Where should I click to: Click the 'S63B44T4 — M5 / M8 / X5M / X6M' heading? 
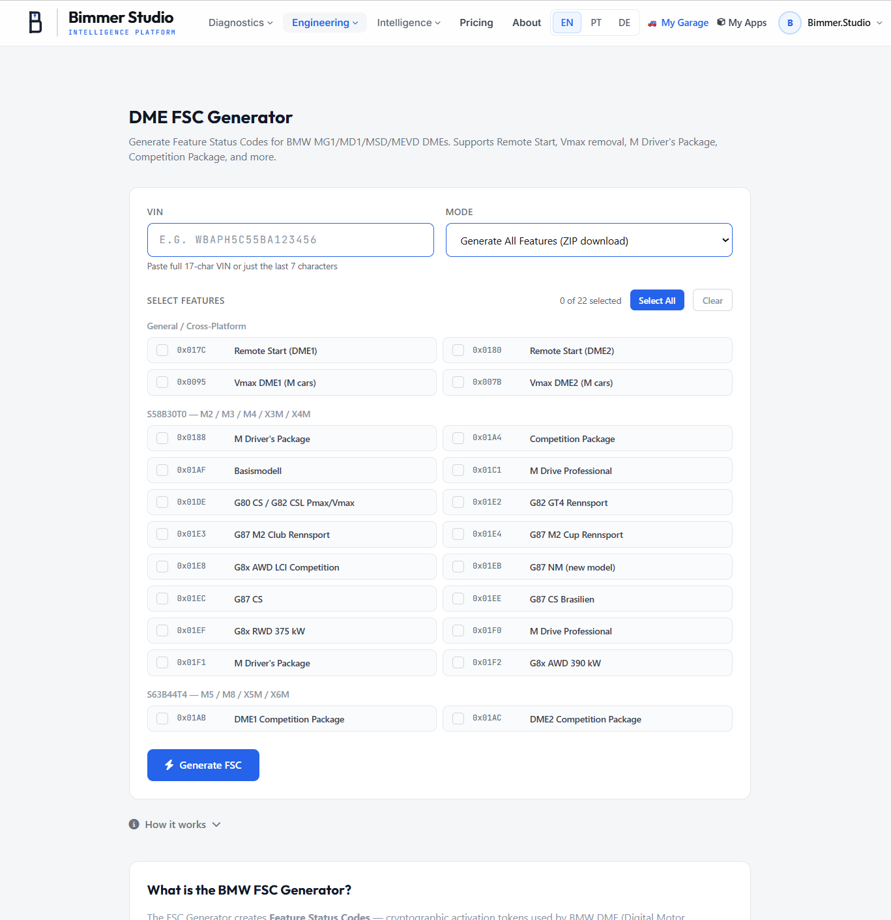click(218, 694)
